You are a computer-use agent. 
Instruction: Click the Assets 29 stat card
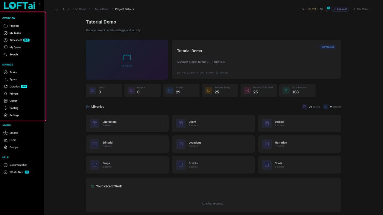pyautogui.click(x=181, y=90)
